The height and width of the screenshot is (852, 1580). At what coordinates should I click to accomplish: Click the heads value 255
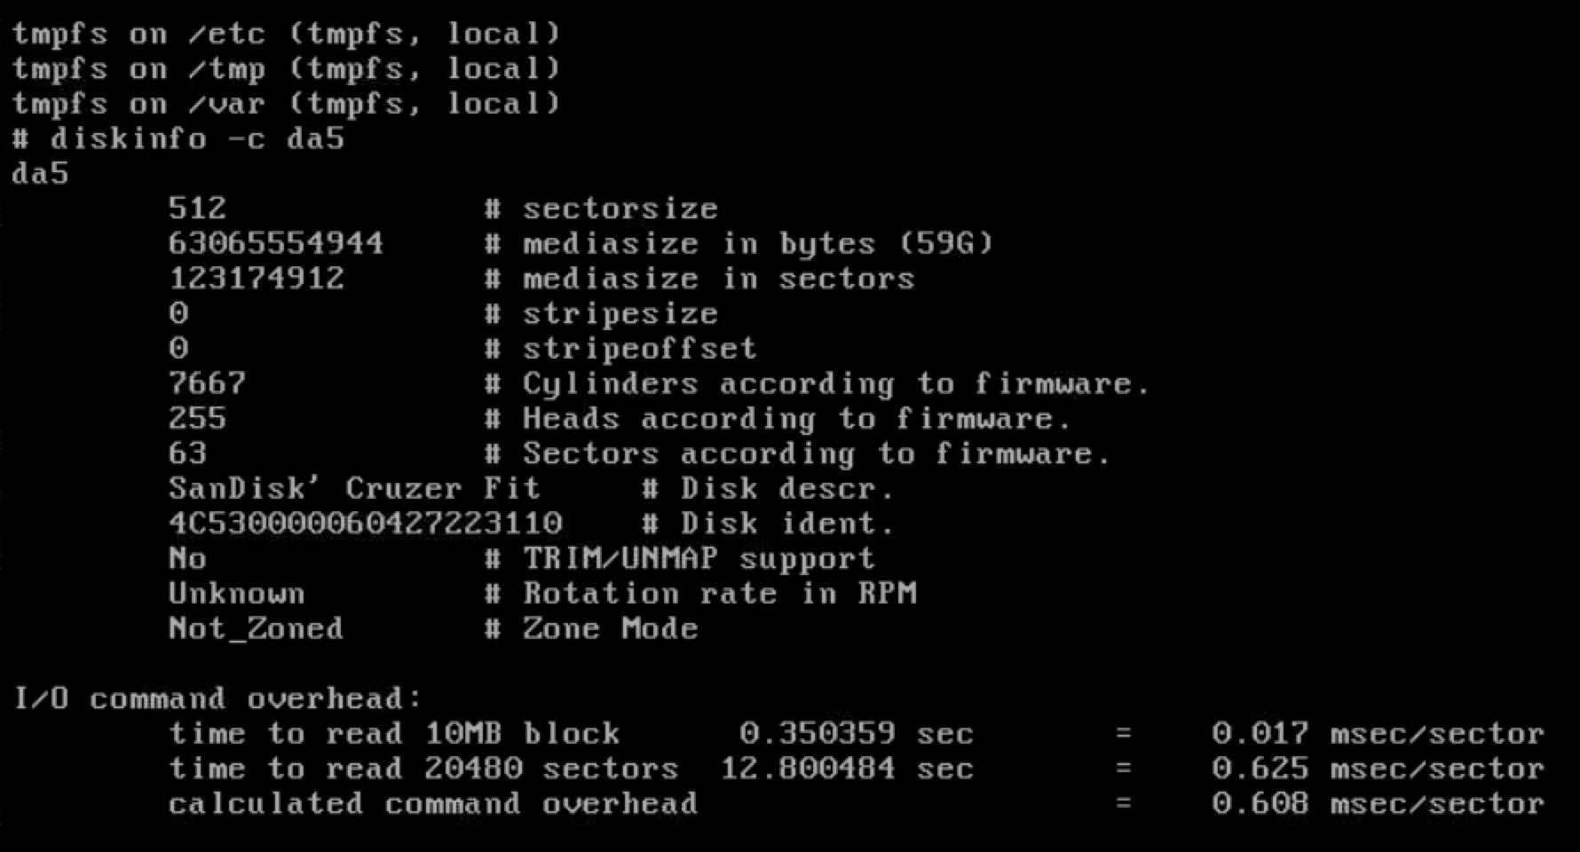click(197, 418)
